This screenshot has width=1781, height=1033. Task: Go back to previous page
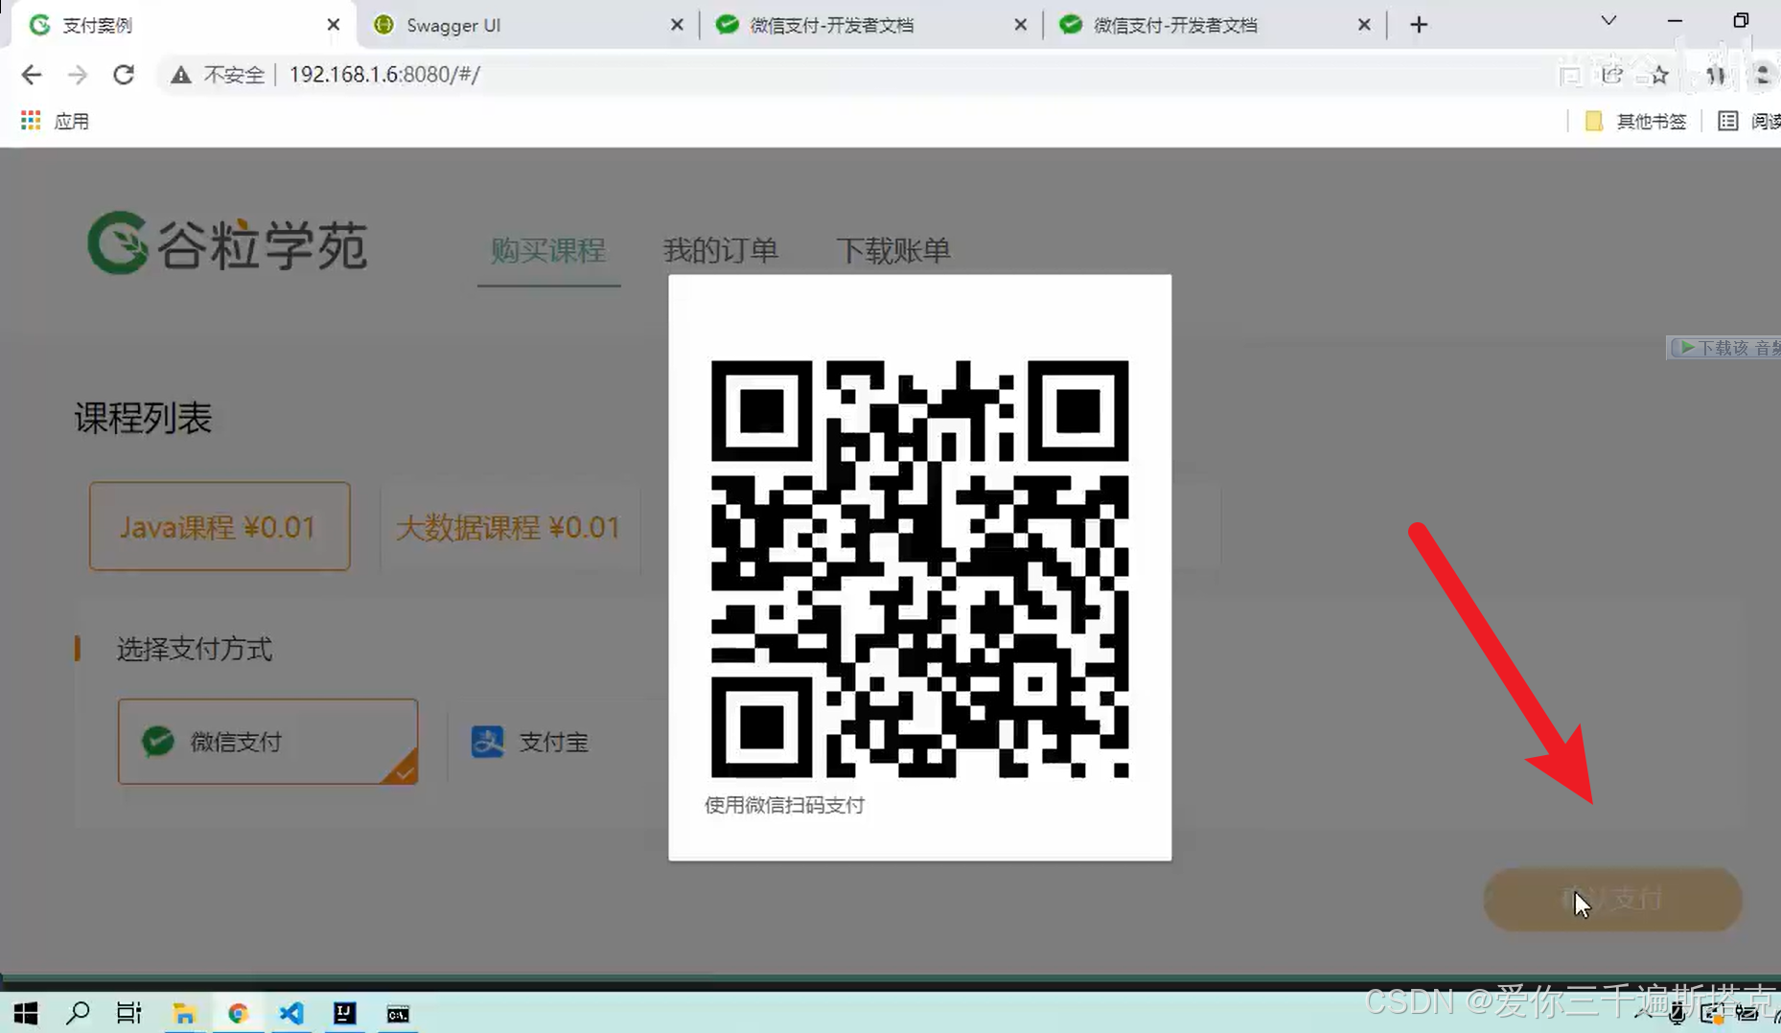tap(32, 75)
